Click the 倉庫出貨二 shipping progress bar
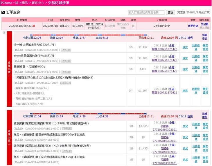Image resolution: width=212 pixels, height=166 pixels. tap(88, 114)
